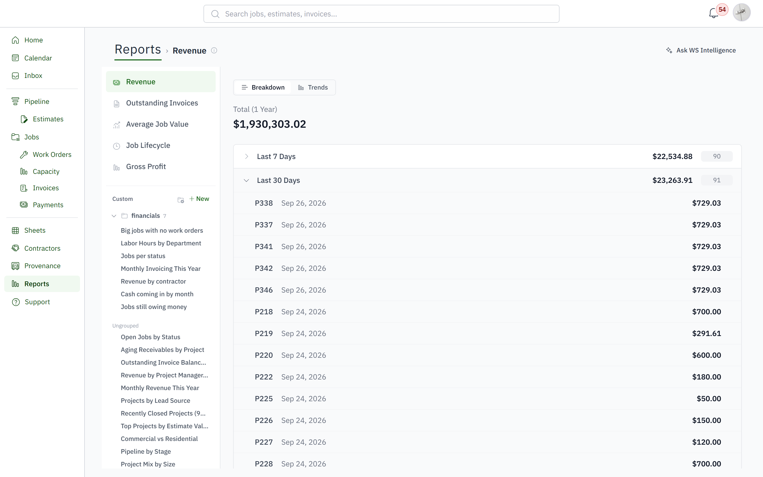Focus the search jobs, estimates, invoices field
This screenshot has height=477, width=763.
coord(381,14)
